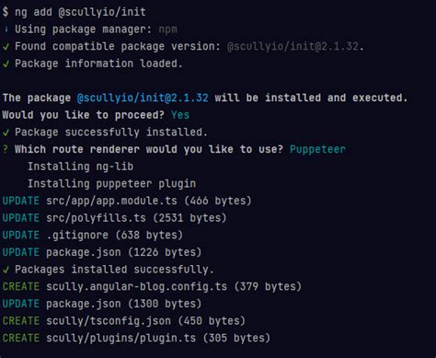Click the .gitignore file path

[77, 236]
